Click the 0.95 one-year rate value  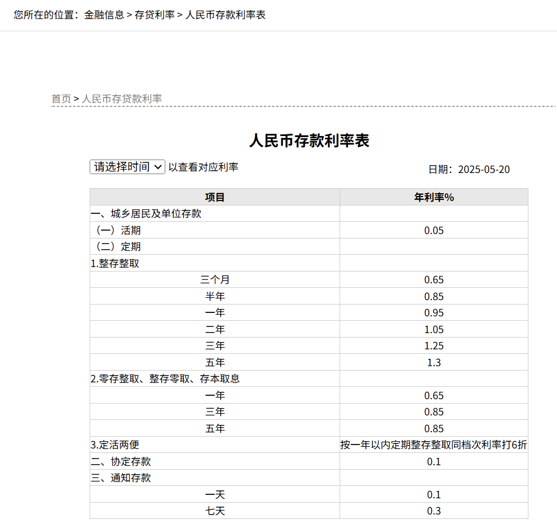point(434,312)
